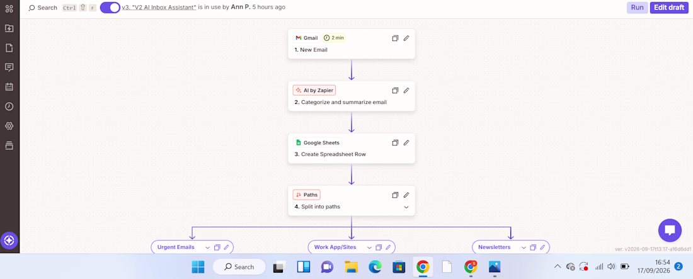The height and width of the screenshot is (279, 693).
Task: Duplicate the Google Sheets step
Action: pyautogui.click(x=395, y=142)
